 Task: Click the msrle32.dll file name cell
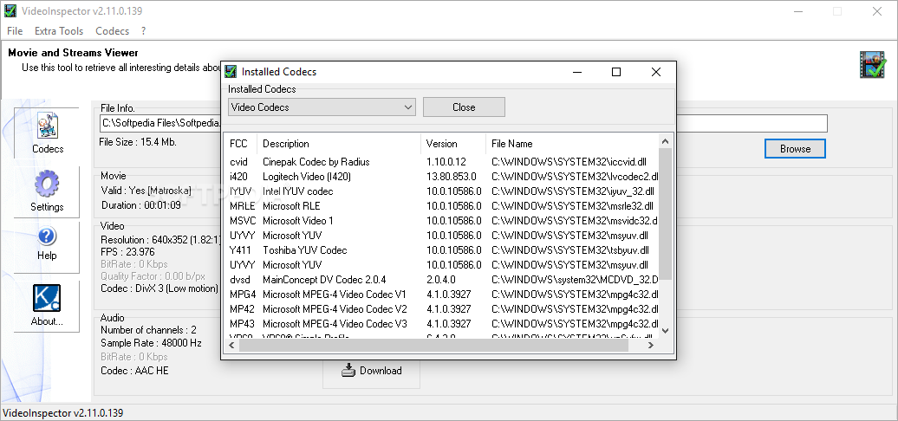(572, 206)
